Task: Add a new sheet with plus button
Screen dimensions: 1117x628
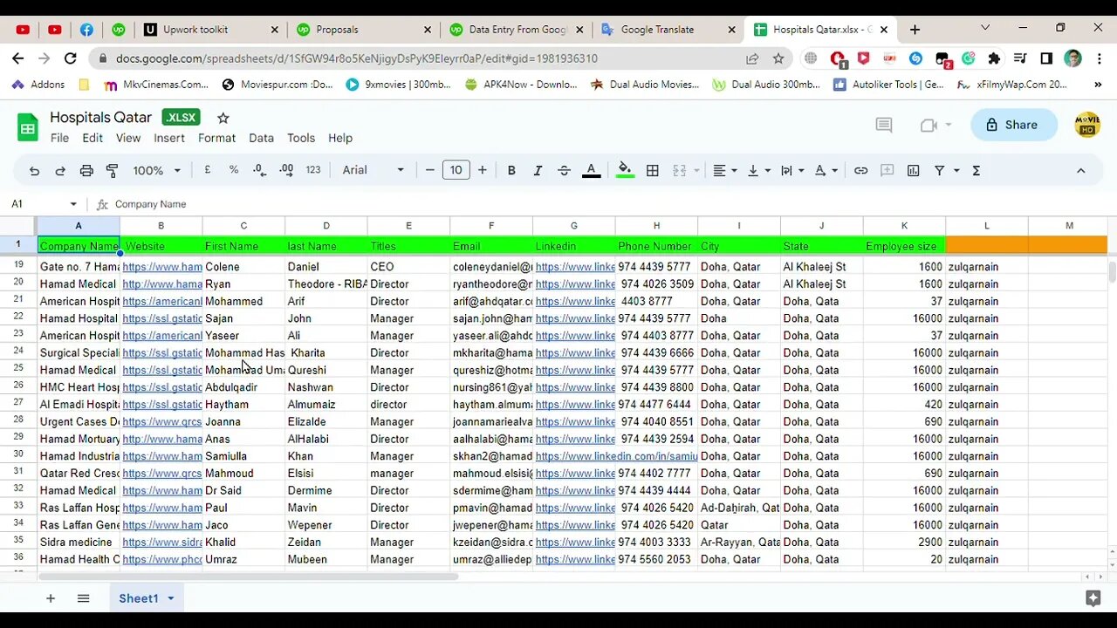Action: coord(51,598)
